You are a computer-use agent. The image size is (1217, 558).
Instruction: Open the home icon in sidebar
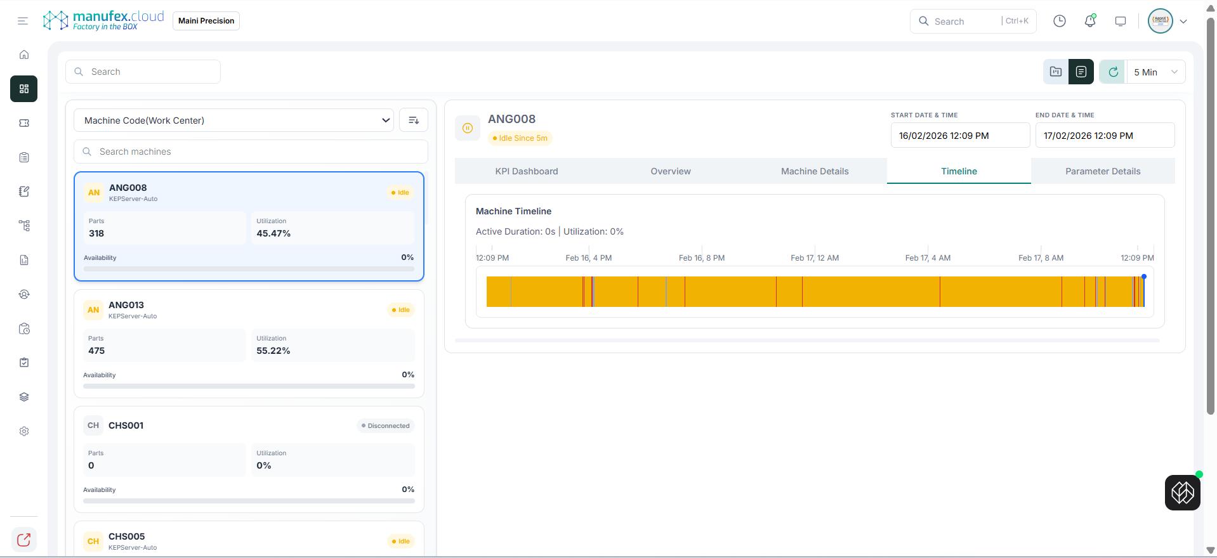pos(24,55)
